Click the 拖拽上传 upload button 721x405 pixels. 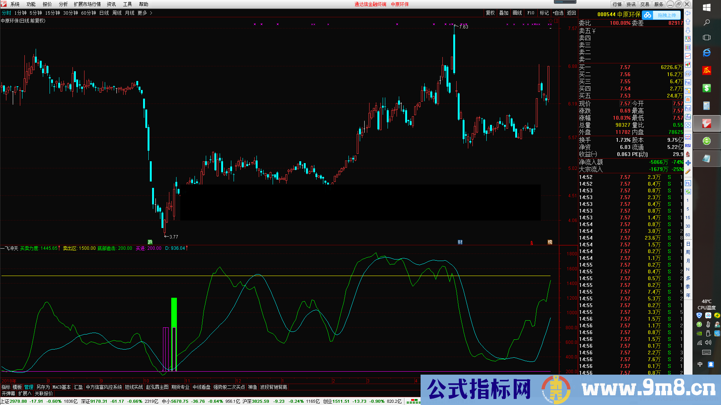[x=667, y=15]
